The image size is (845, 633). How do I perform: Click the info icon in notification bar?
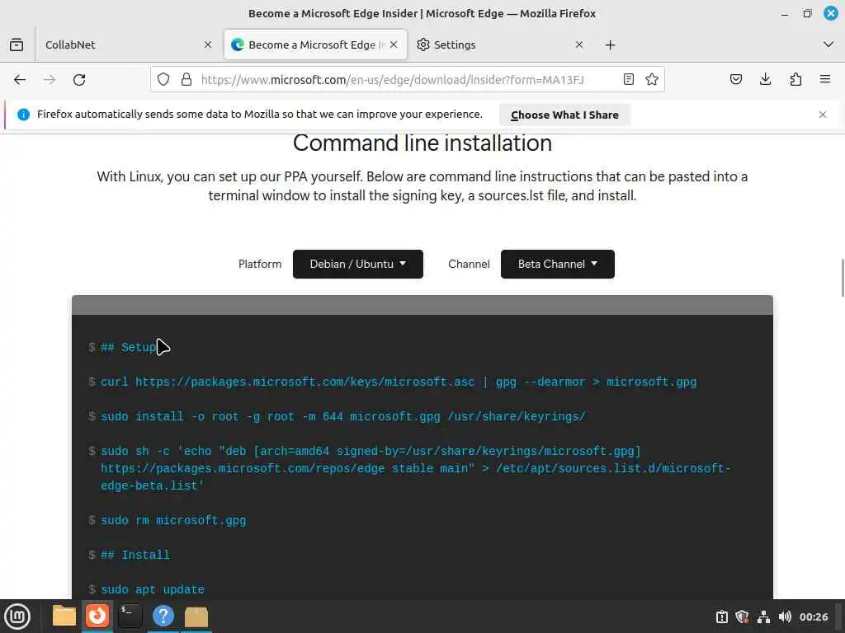coord(23,115)
